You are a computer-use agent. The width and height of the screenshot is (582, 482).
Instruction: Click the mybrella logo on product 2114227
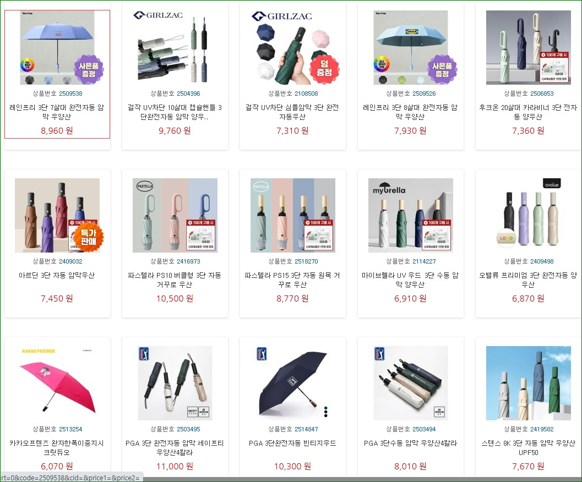[x=389, y=189]
